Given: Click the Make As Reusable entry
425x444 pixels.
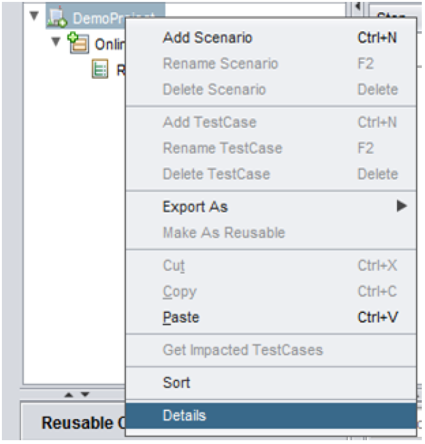Looking at the screenshot, I should [x=223, y=232].
